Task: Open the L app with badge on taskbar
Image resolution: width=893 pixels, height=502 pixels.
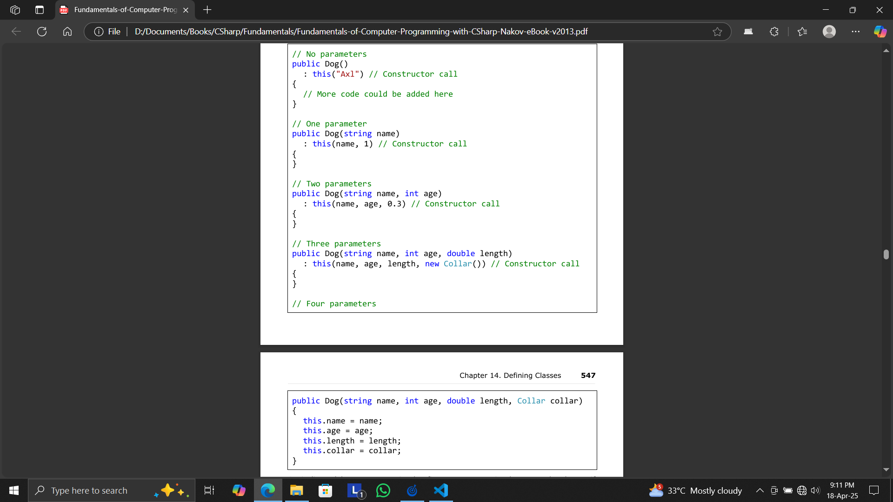Action: pos(355,490)
